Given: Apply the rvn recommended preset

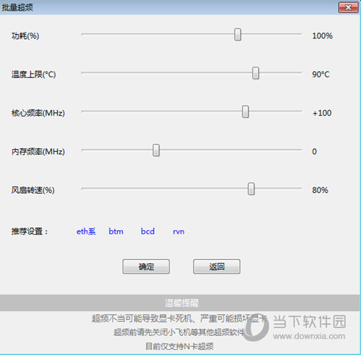Looking at the screenshot, I should tap(179, 231).
